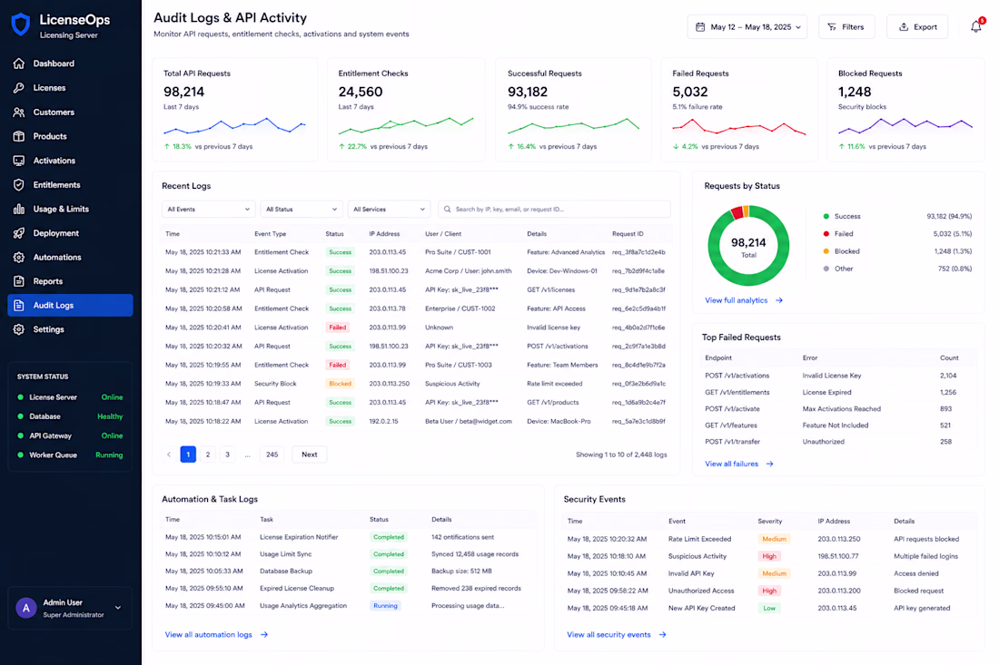999x665 pixels.
Task: Click arrow beside View all failures
Action: (769, 464)
